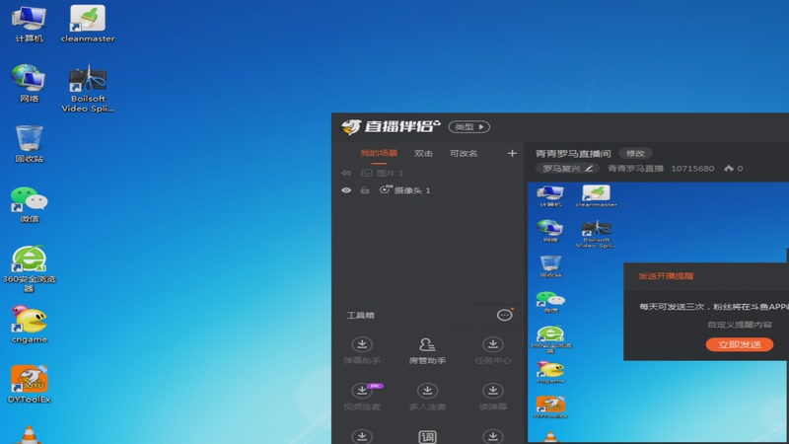789x444 pixels.
Task: Click the 每天可发送三次 reminder description
Action: [x=713, y=306]
